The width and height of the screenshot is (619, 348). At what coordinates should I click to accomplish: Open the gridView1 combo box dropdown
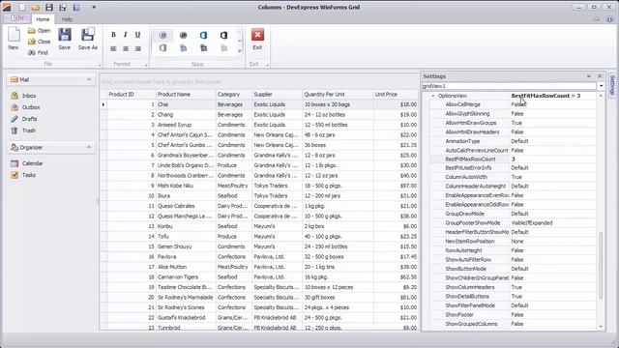click(x=601, y=86)
